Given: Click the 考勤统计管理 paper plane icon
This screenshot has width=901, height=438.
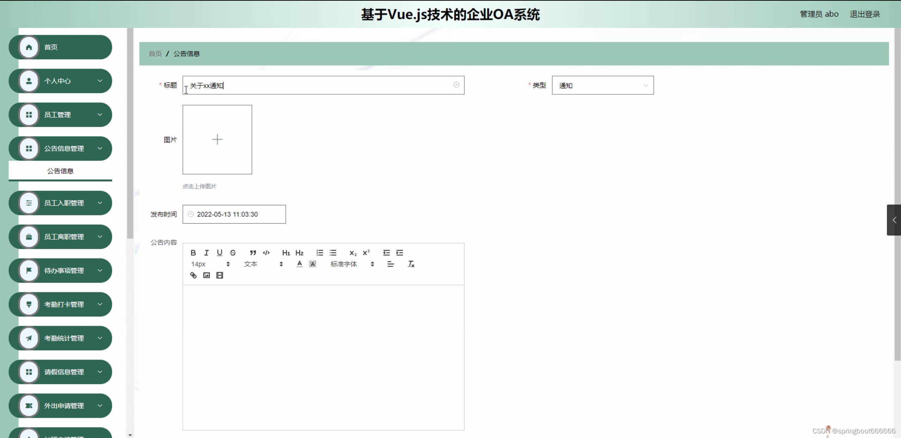Looking at the screenshot, I should [29, 338].
